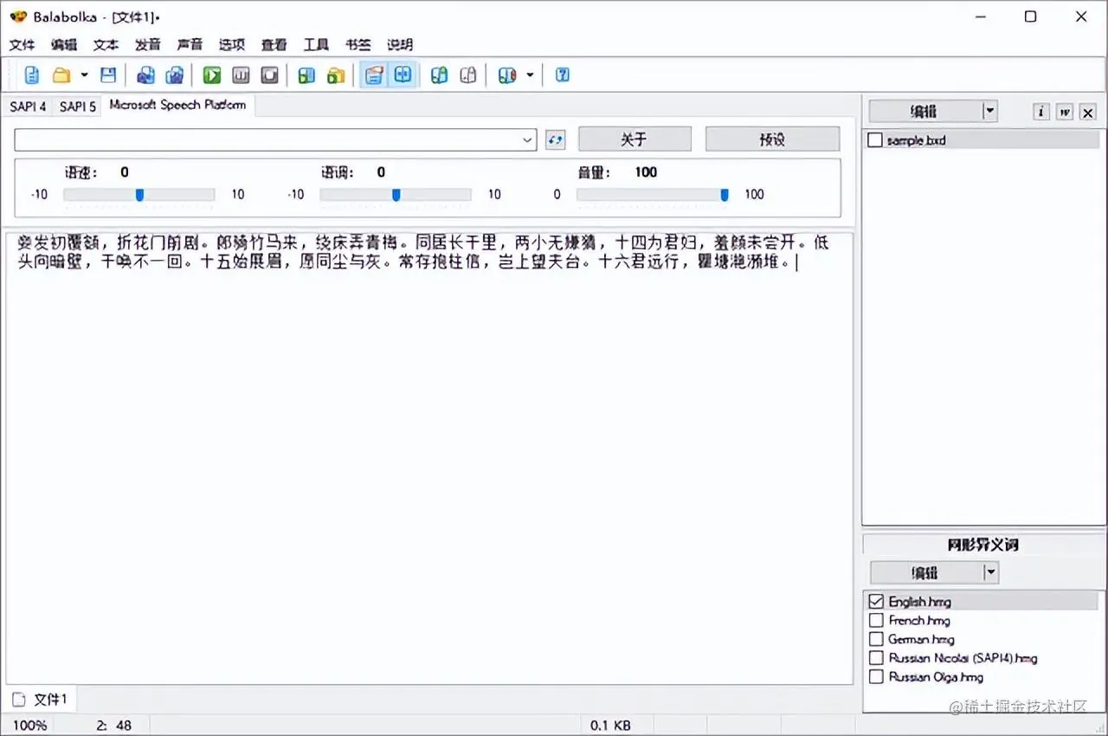
Task: Open the 工具 menu
Action: tap(316, 44)
